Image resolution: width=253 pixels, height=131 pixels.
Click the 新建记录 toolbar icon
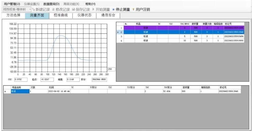click(x=34, y=10)
